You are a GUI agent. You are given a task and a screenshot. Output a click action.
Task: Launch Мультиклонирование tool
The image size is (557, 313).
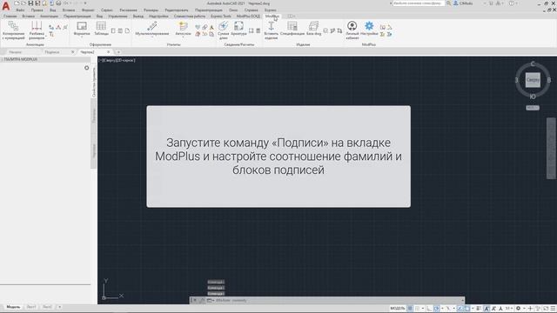[x=152, y=29]
